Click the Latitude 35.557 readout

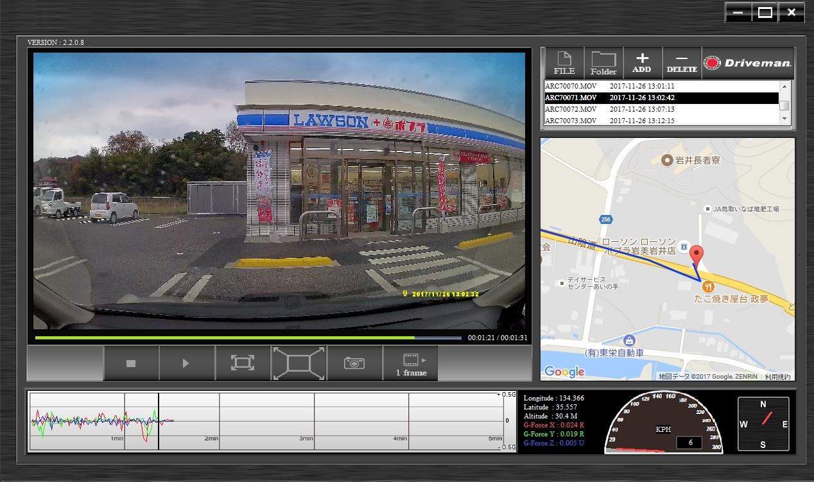pos(550,407)
